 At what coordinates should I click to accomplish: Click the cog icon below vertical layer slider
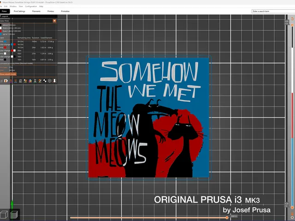coord(292,217)
